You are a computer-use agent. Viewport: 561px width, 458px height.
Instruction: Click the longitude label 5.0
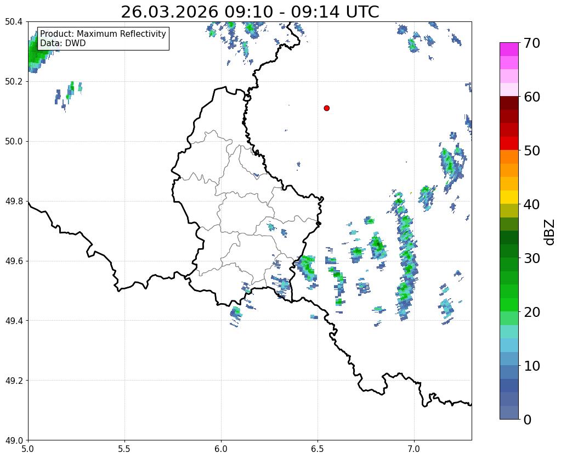[28, 449]
